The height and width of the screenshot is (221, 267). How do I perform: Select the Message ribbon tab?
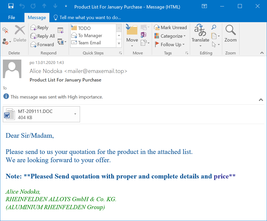click(37, 18)
